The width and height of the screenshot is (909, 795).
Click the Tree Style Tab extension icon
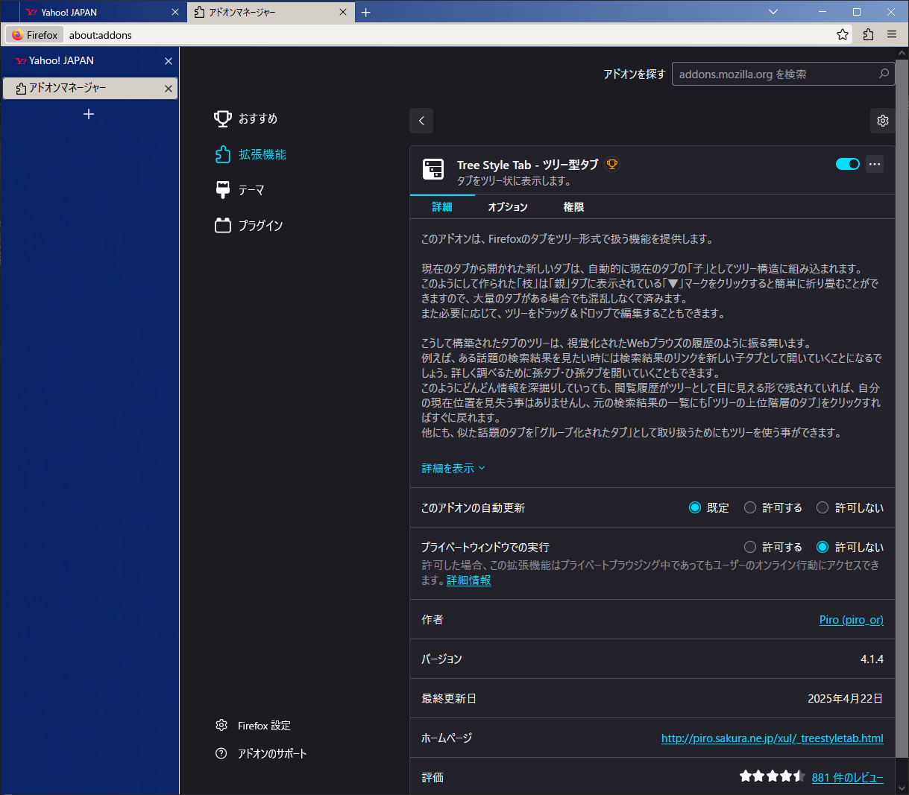[x=433, y=169]
